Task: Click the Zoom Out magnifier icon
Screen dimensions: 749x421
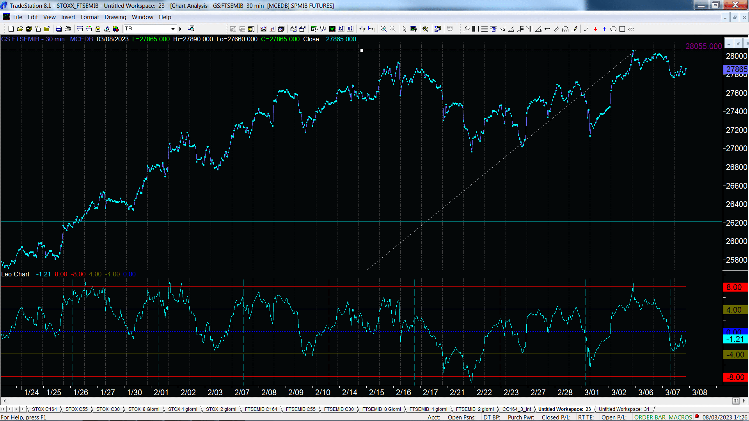Action: (x=393, y=29)
